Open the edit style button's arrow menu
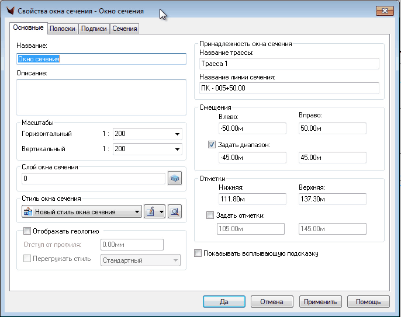The height and width of the screenshot is (317, 401). tap(161, 212)
